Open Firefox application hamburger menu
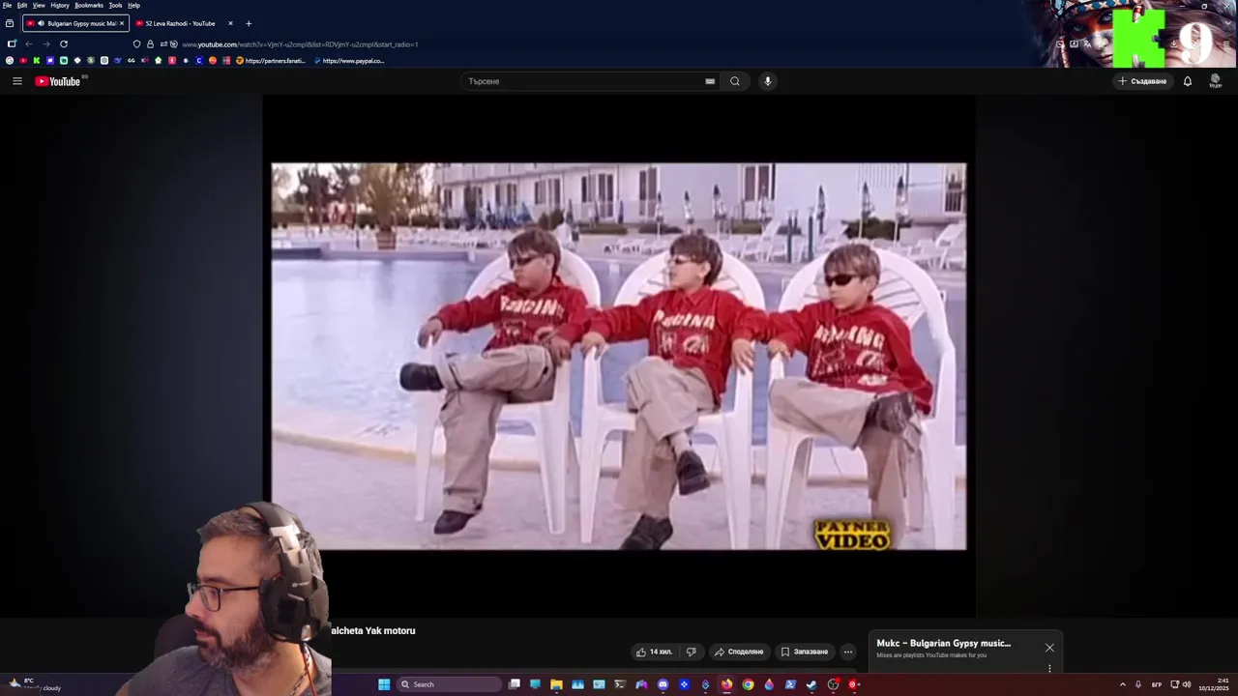Image resolution: width=1238 pixels, height=696 pixels. [x=1228, y=43]
